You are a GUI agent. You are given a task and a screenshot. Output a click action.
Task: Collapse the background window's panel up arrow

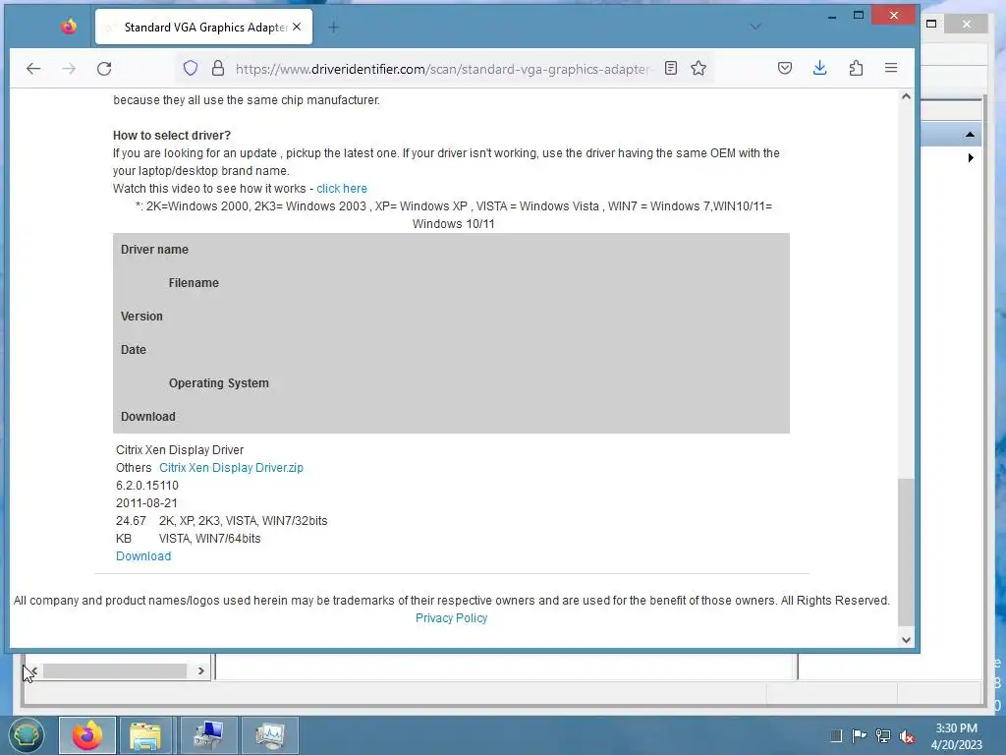[x=970, y=134]
